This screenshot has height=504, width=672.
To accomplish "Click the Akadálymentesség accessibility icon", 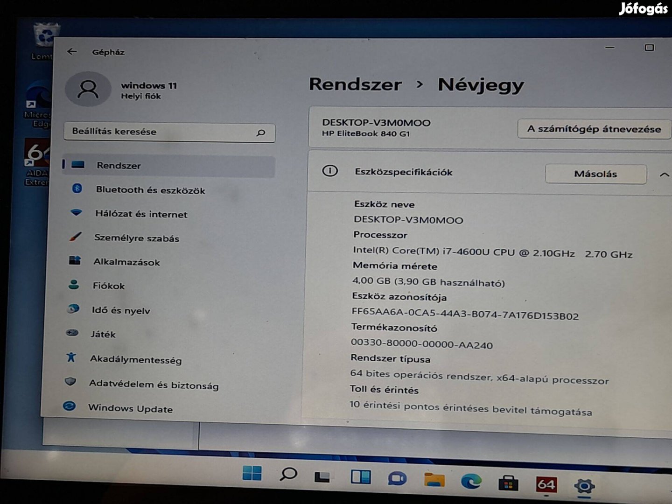I will (71, 357).
